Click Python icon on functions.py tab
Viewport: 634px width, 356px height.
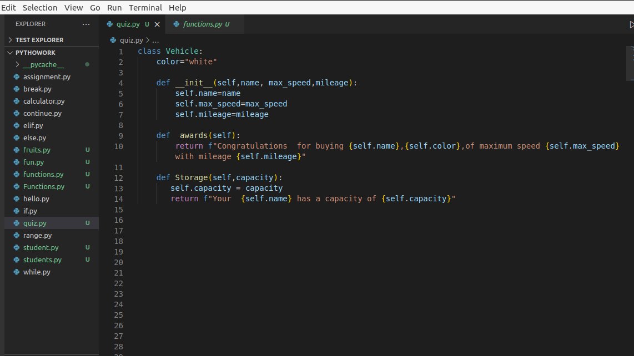tap(177, 24)
